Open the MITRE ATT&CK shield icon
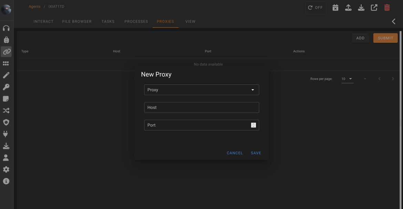 tap(6, 122)
